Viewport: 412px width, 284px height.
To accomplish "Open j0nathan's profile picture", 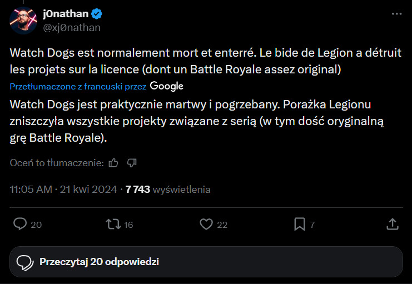I will [23, 21].
